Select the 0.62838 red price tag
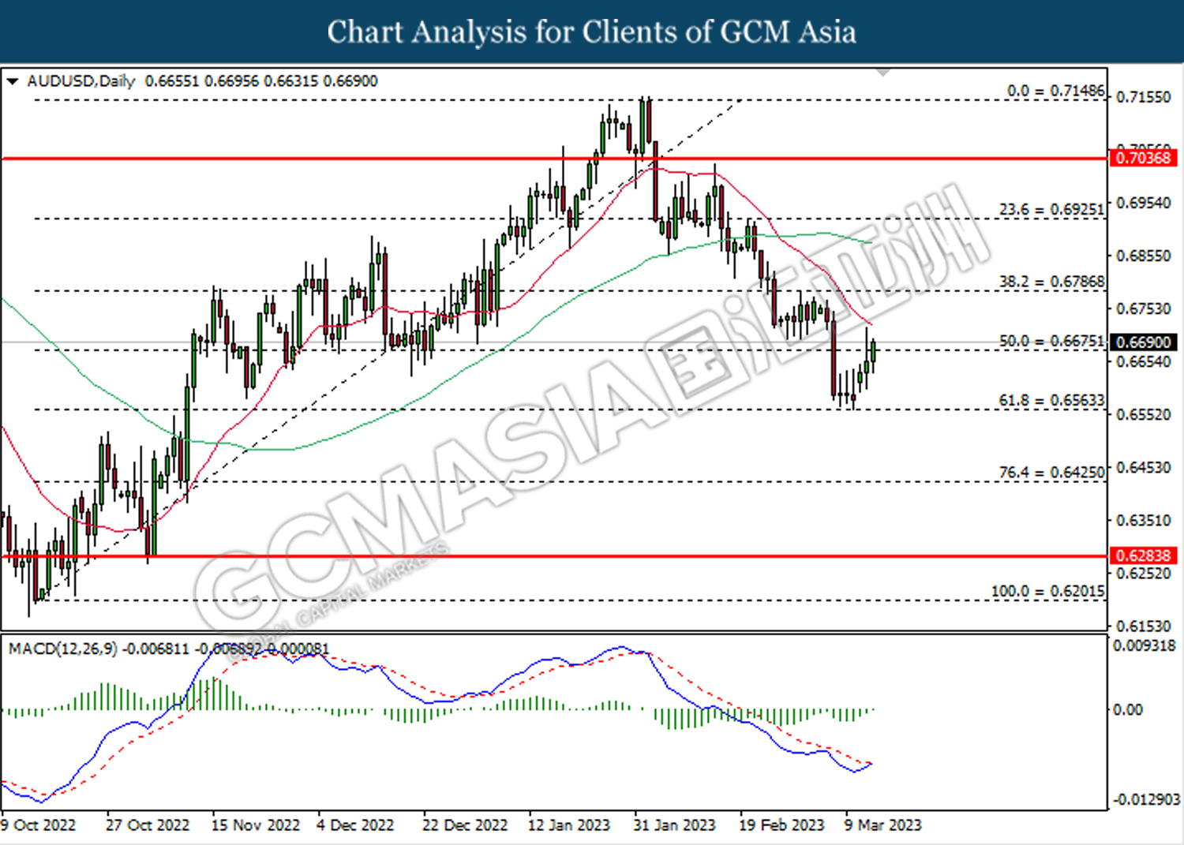Viewport: 1184px width, 845px height. pyautogui.click(x=1143, y=555)
